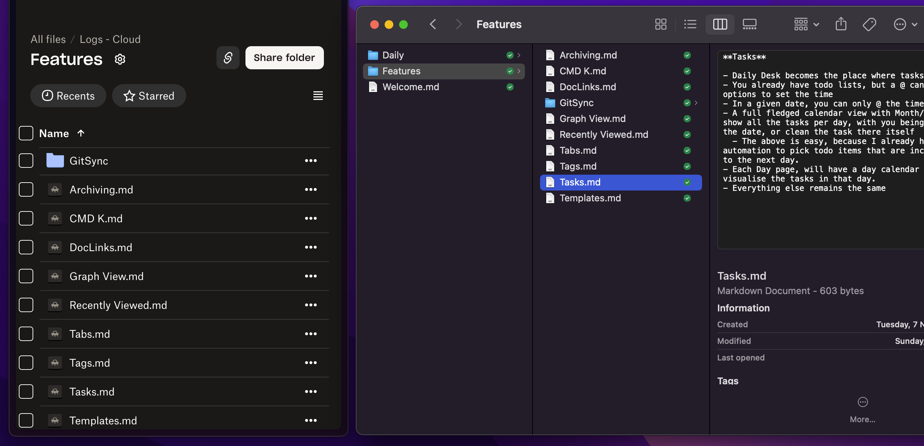Screen dimensions: 924x446
Task: Open the Share panel from Finder toolbar
Action: coord(840,24)
